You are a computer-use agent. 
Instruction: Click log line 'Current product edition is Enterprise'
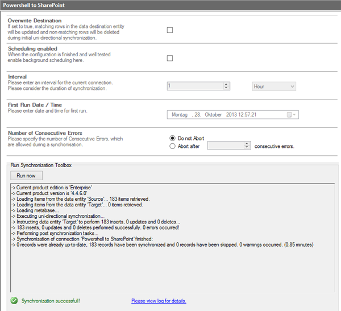tap(52, 188)
